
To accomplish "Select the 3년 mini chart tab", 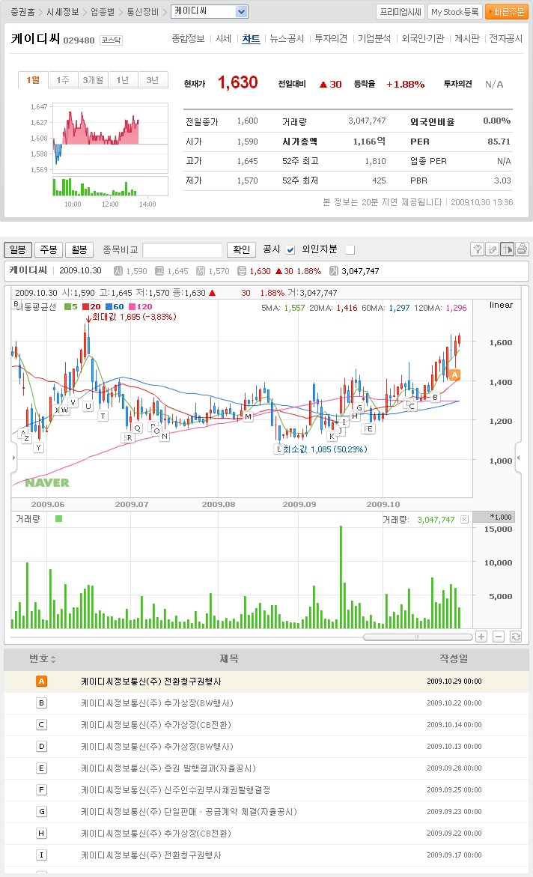I will point(153,80).
